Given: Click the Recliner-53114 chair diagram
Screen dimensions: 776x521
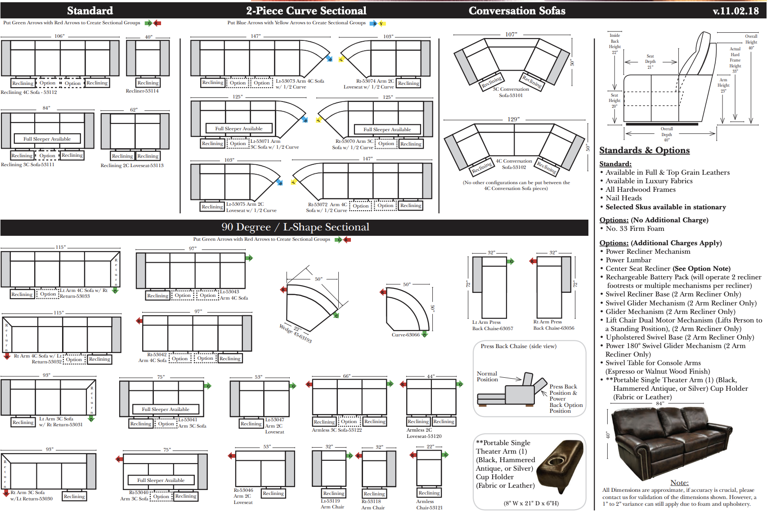Looking at the screenshot, I should pyautogui.click(x=148, y=58).
